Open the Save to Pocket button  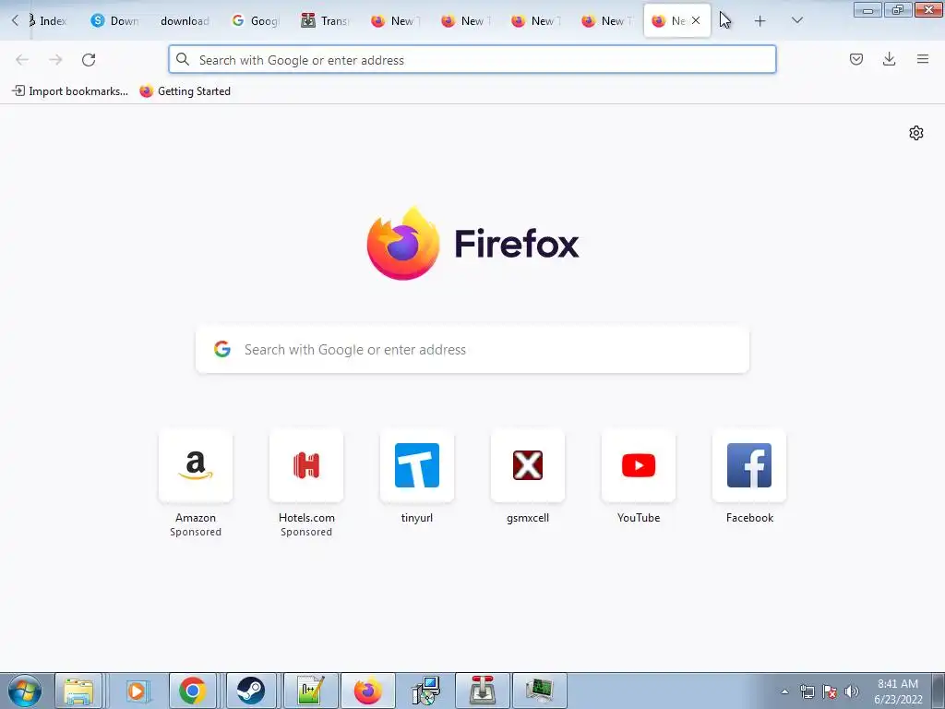coord(855,59)
